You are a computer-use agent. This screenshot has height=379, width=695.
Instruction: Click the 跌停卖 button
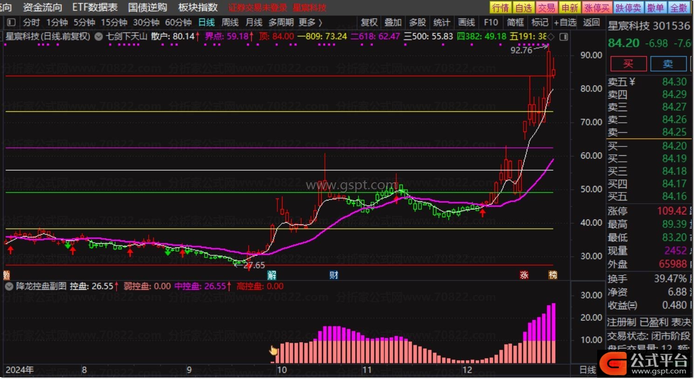click(628, 8)
